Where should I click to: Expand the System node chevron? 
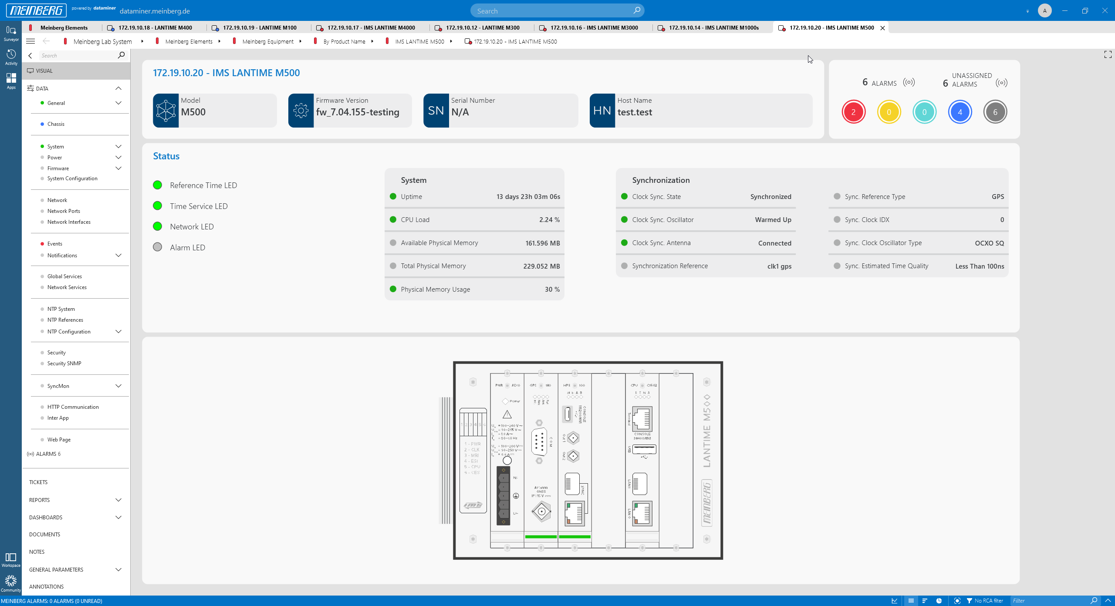(118, 147)
